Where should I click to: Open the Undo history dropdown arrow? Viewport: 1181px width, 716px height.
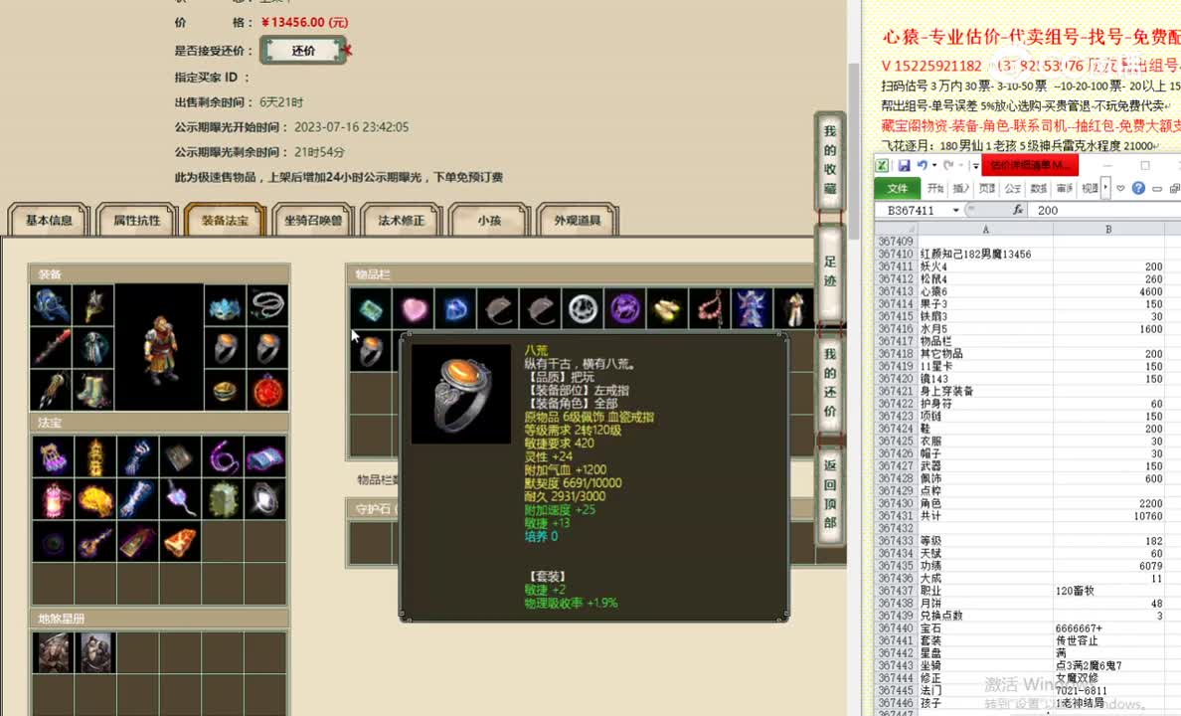[934, 165]
